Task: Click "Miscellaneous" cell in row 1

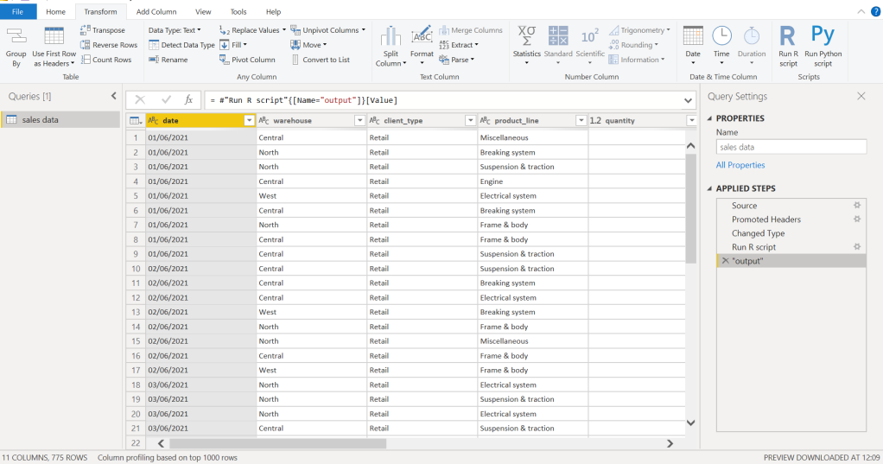Action: 533,137
